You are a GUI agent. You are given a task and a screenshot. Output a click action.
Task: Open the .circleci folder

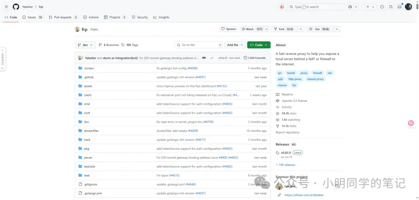pyautogui.click(x=89, y=68)
